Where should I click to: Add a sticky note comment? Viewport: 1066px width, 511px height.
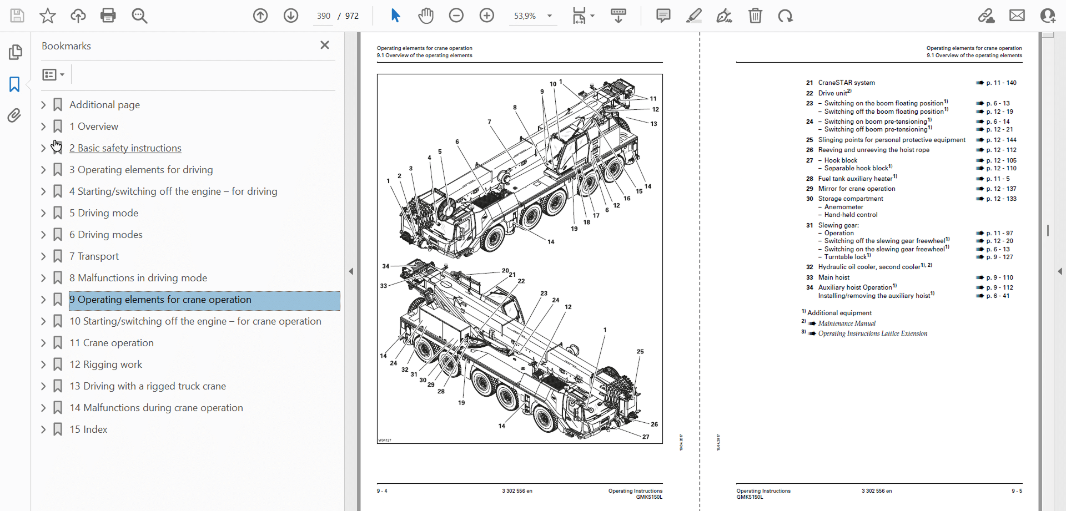(x=663, y=16)
